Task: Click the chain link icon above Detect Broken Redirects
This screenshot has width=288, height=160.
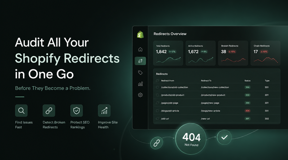Action: tap(49, 111)
